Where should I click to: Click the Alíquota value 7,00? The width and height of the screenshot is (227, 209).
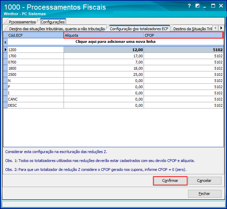click(x=104, y=62)
